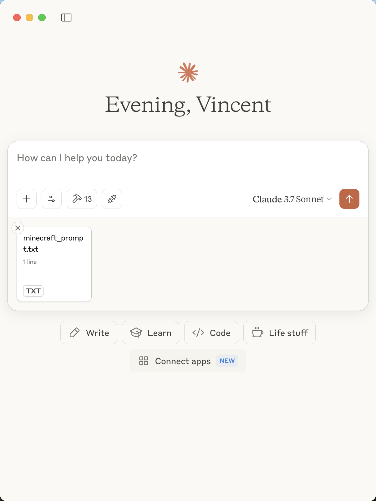Expand the Claude 3.7 Sonnet model dropdown
This screenshot has width=376, height=501.
(x=292, y=199)
